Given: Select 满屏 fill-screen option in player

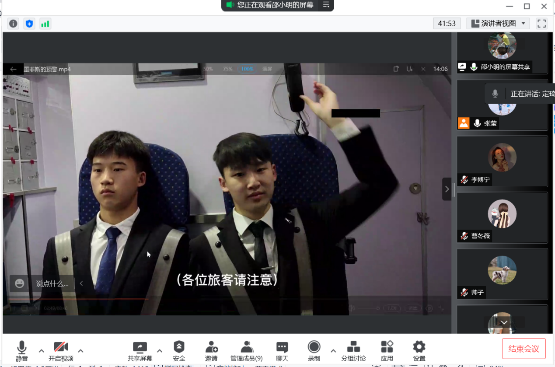Looking at the screenshot, I should [x=267, y=69].
